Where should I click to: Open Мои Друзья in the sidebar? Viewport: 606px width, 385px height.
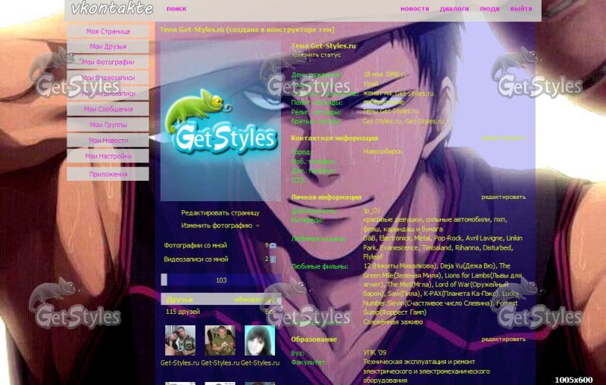108,46
